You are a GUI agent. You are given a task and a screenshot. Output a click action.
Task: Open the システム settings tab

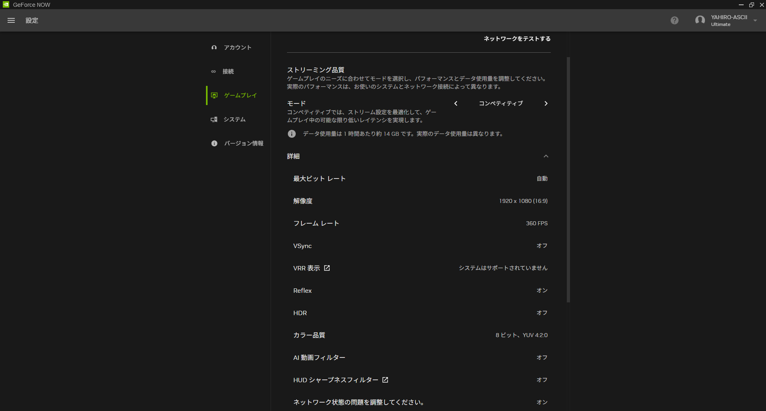[x=238, y=119]
